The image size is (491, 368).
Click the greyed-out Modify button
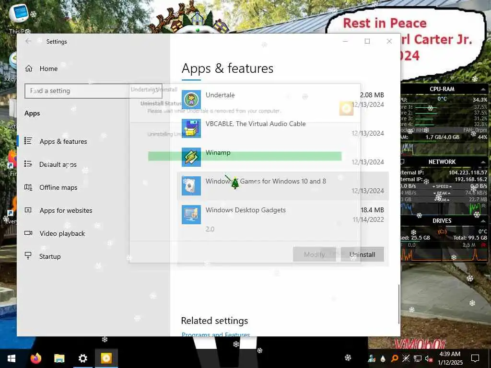(x=315, y=254)
